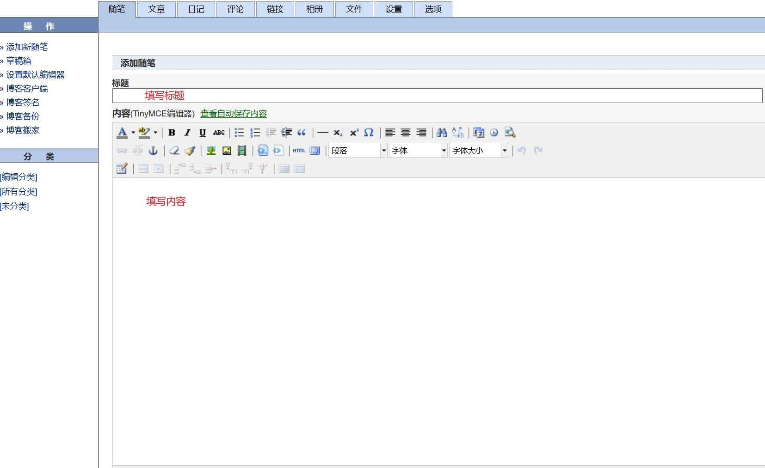Click the decrease indent icon
Screen dimensions: 765x468
[x=271, y=133]
